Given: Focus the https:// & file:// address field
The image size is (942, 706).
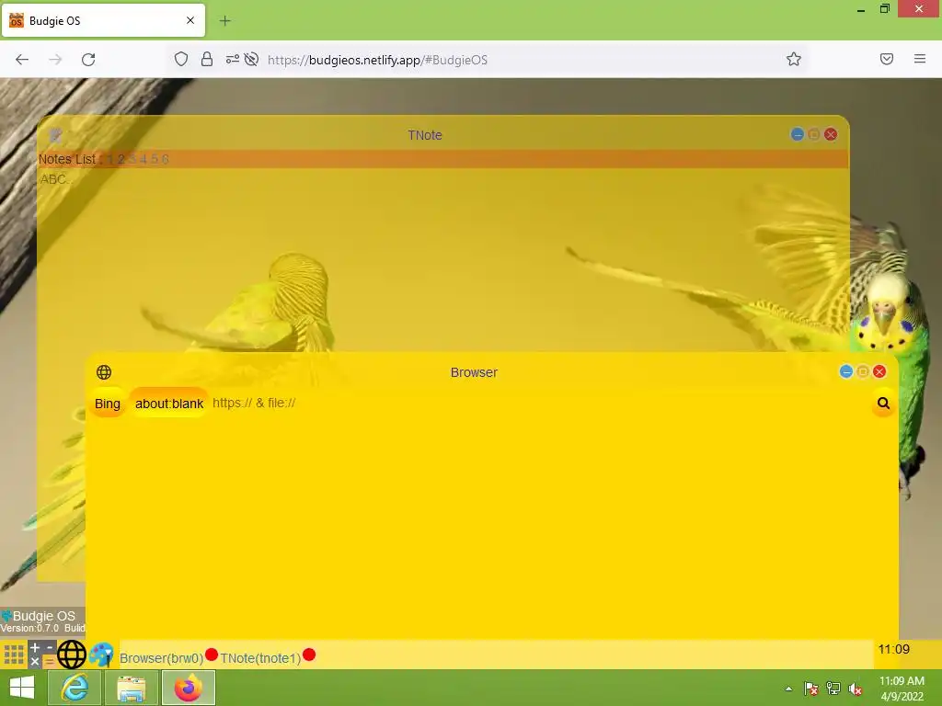Looking at the screenshot, I should click(x=537, y=403).
